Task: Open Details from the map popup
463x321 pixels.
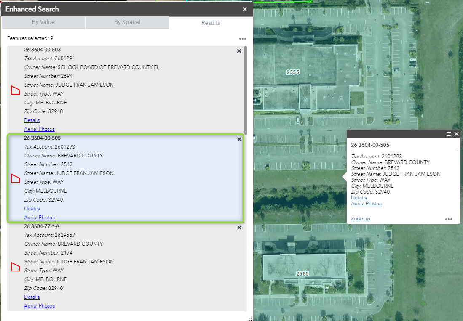Action: (x=359, y=197)
